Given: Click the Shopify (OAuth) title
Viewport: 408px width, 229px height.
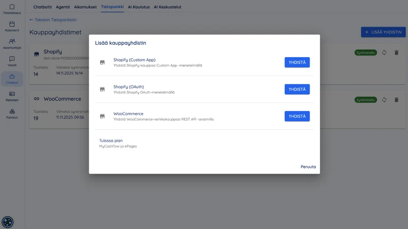Looking at the screenshot, I should click(129, 87).
